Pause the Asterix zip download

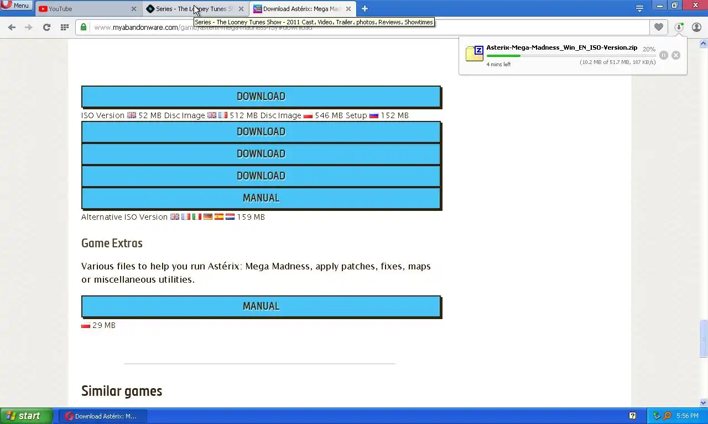[x=663, y=55]
